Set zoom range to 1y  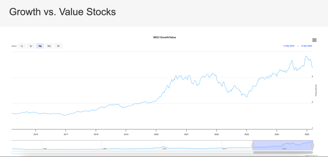[x=22, y=46]
